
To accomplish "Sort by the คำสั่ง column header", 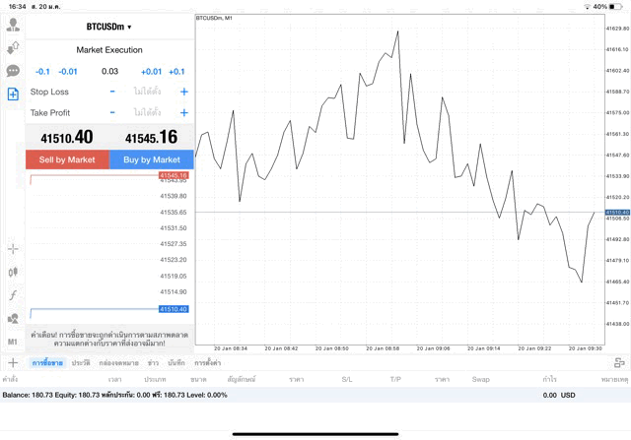I will (x=10, y=379).
